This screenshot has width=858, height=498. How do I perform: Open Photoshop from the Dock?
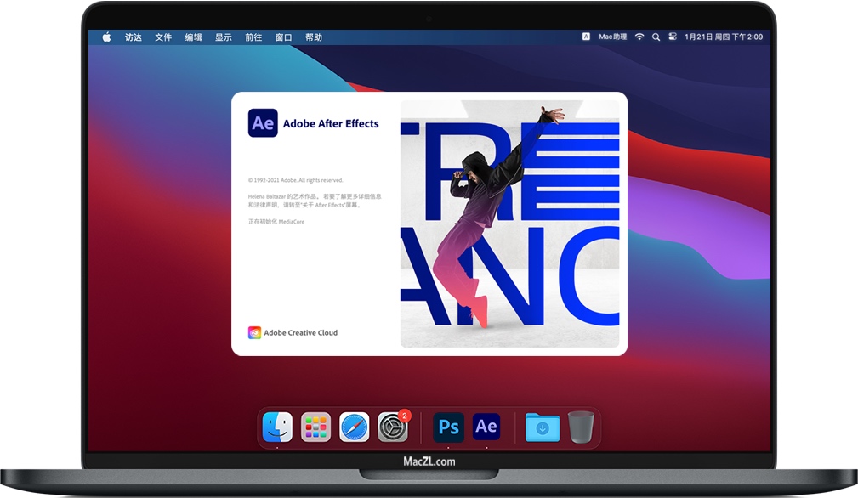point(448,427)
